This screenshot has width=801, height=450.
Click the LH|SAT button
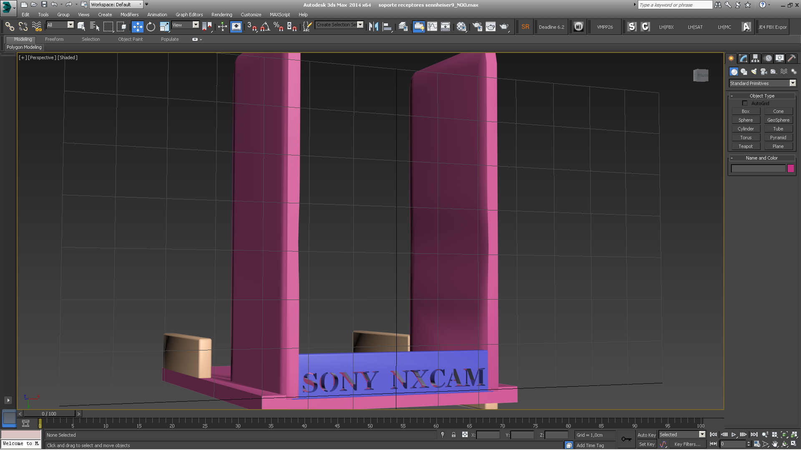(695, 27)
